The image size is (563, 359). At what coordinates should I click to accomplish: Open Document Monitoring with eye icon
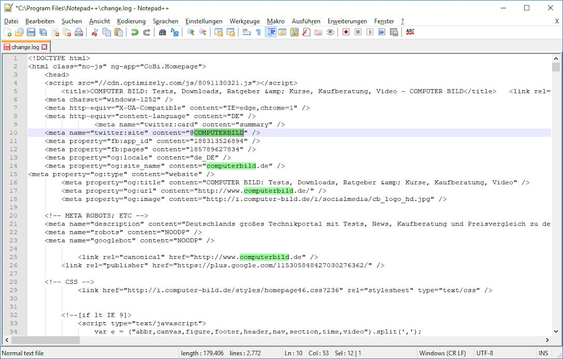[x=330, y=32]
